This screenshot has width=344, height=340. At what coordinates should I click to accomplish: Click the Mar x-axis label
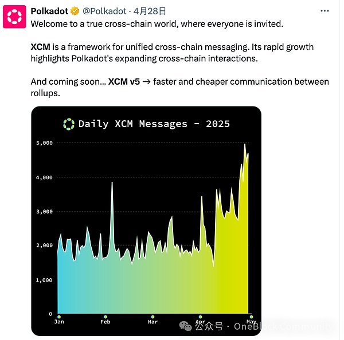153,322
